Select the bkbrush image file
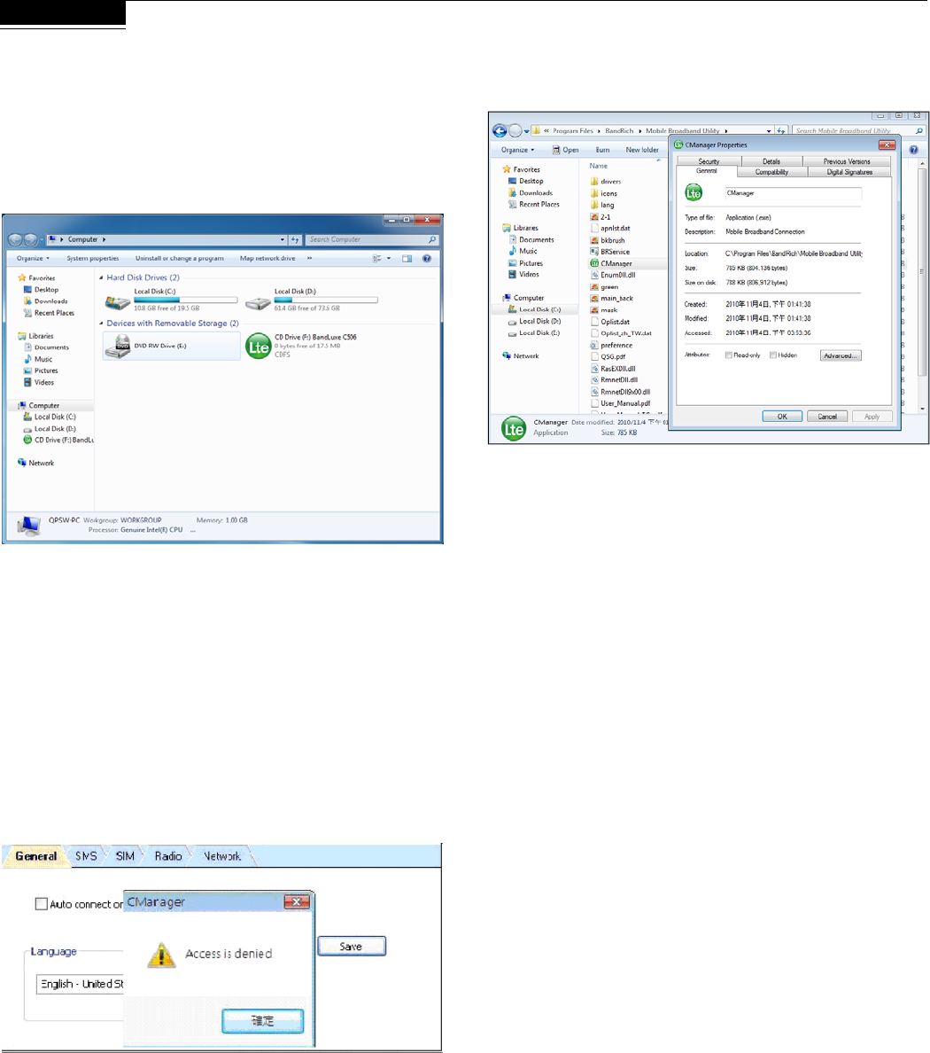This screenshot has width=930, height=1053. [x=608, y=239]
